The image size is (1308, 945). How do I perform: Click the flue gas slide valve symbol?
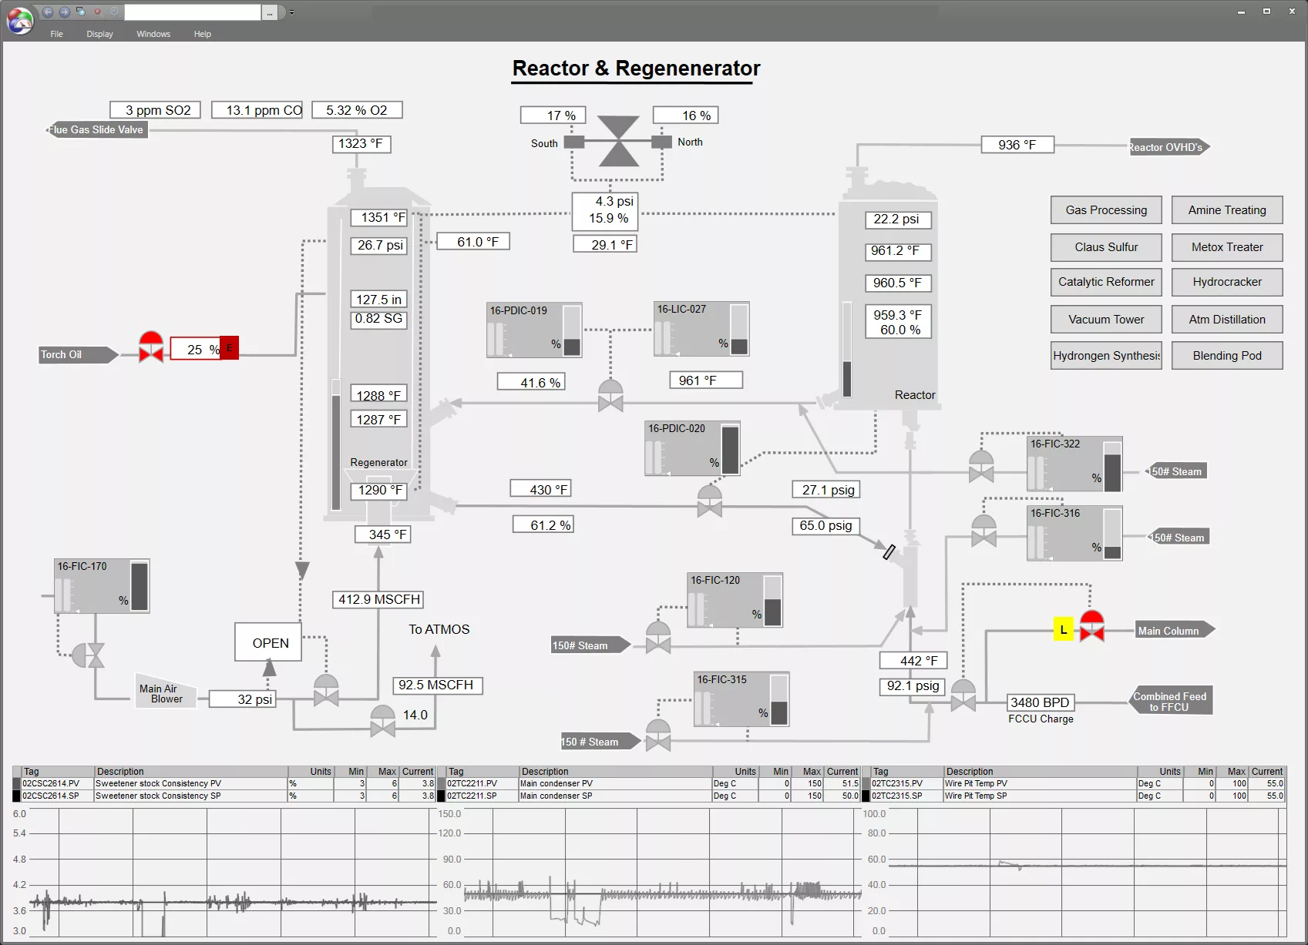click(x=618, y=141)
